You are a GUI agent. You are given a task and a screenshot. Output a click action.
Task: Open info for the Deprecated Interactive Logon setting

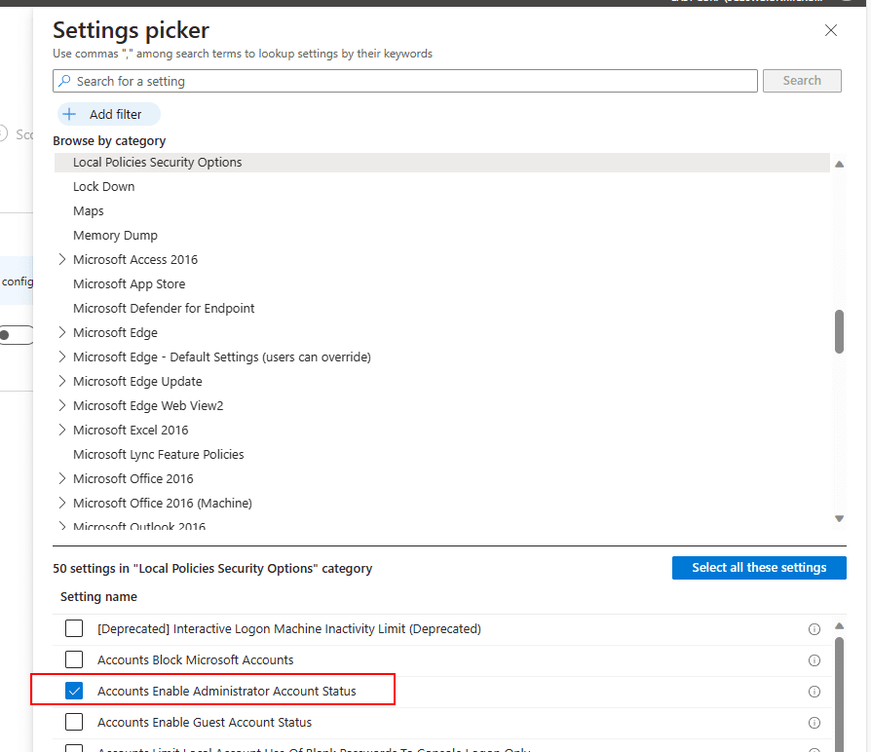coord(814,628)
